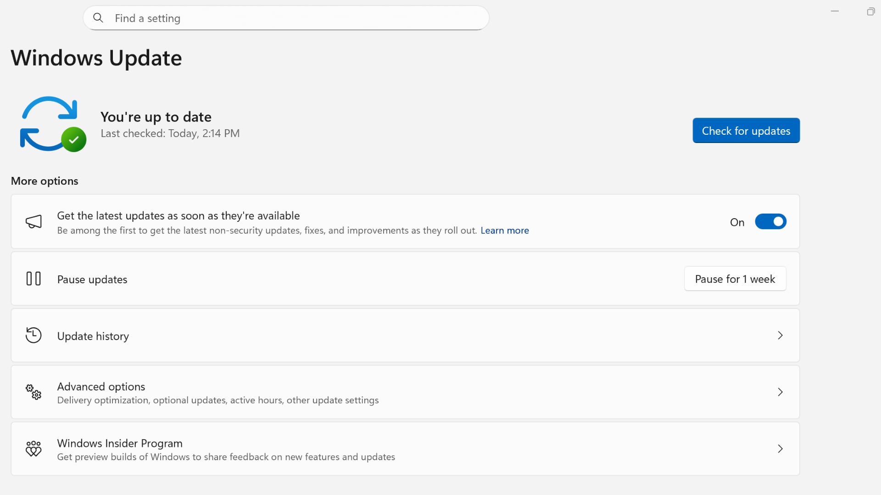881x495 pixels.
Task: Click the Windows Insider Program hearts icon
Action: pyautogui.click(x=33, y=449)
